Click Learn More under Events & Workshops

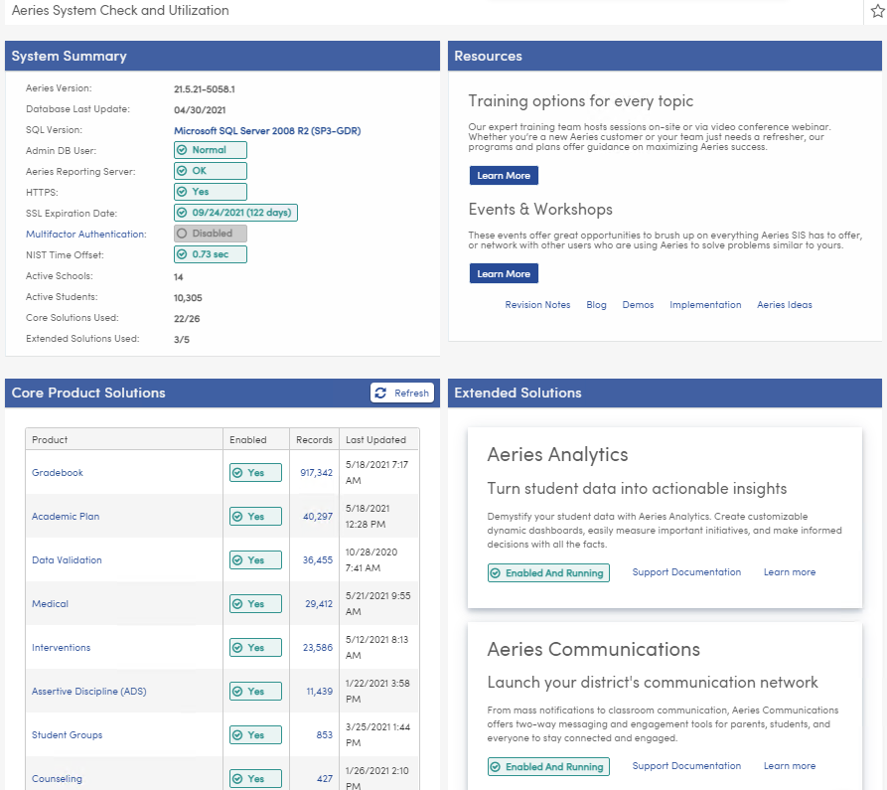pos(504,273)
